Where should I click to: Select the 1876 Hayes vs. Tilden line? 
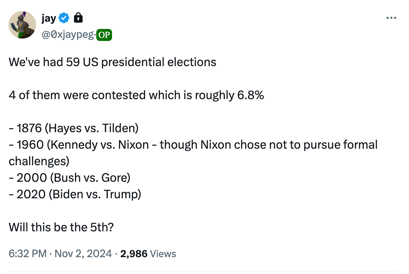click(74, 128)
